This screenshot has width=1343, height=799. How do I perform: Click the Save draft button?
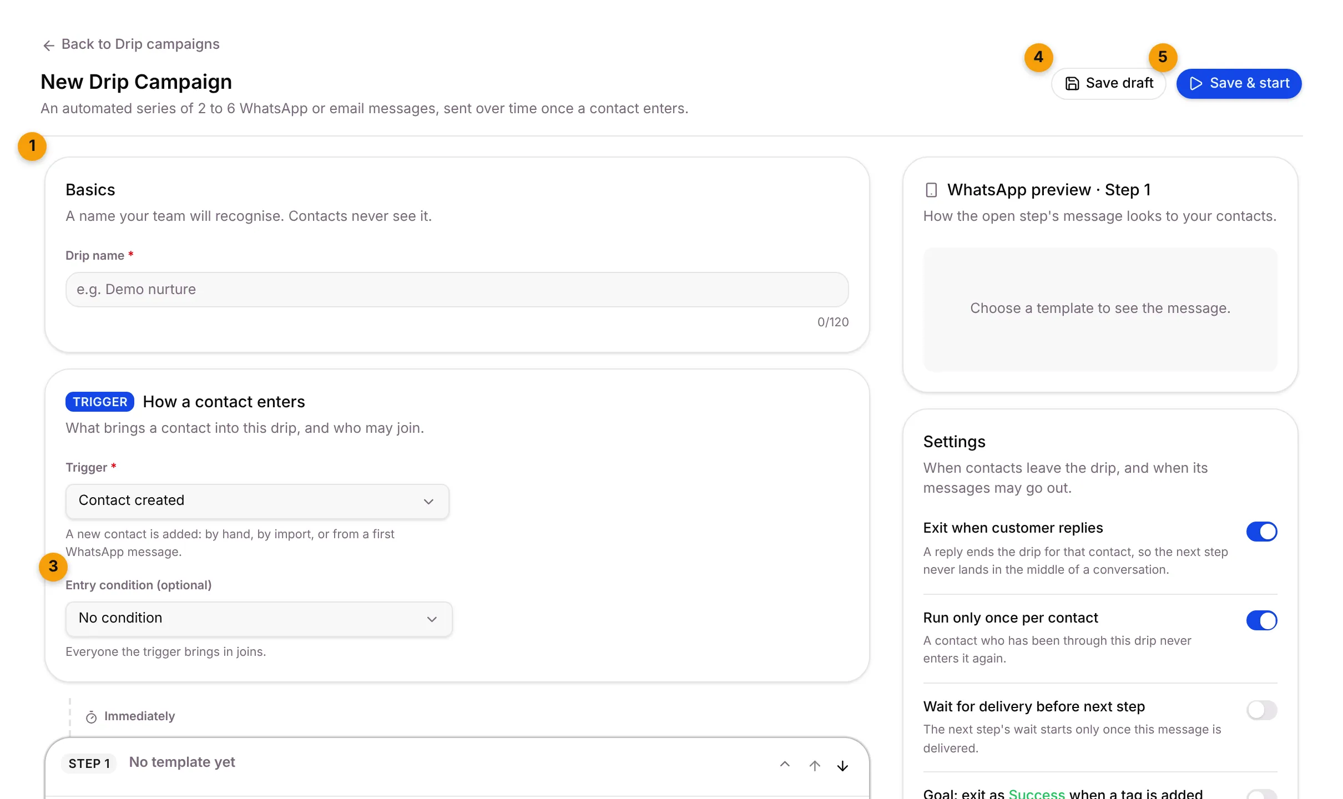[1108, 83]
